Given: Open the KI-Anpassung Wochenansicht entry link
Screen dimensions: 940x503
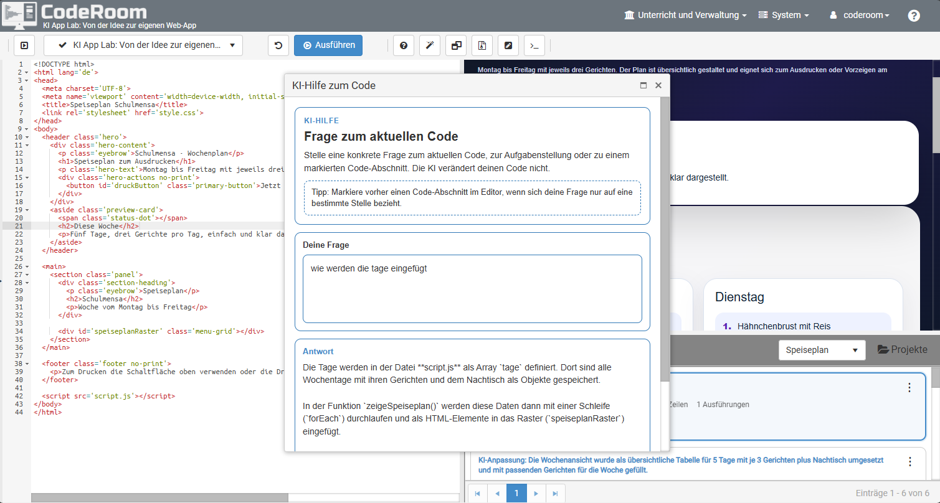Looking at the screenshot, I should point(681,465).
